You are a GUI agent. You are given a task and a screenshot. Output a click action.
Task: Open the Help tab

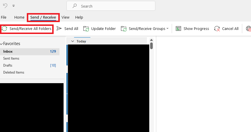point(79,17)
